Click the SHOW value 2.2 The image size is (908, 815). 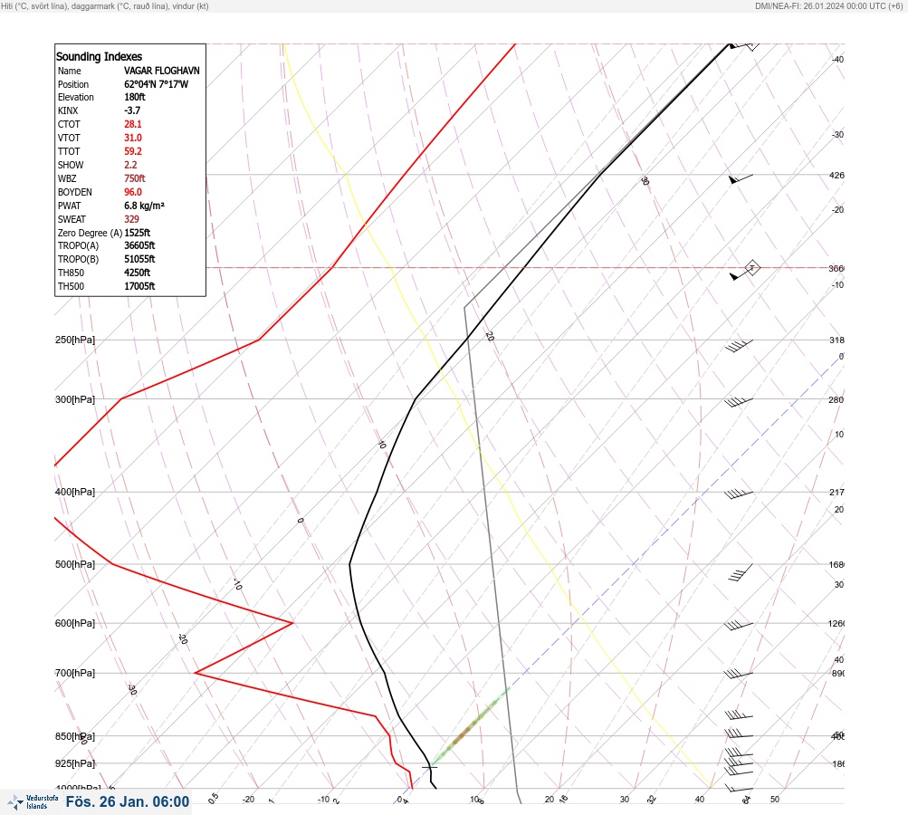[x=130, y=165]
